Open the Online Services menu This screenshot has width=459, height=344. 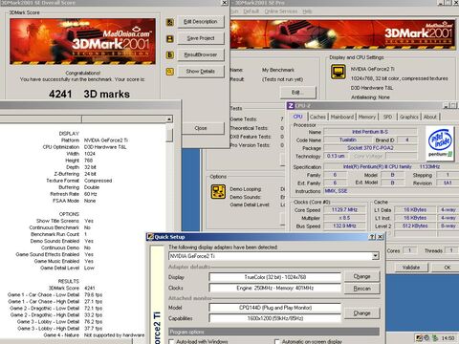tap(281, 11)
